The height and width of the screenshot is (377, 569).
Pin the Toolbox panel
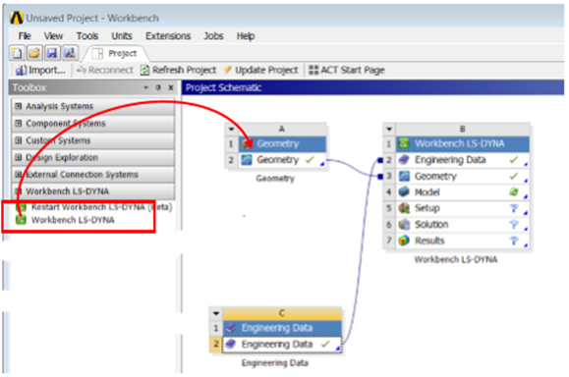pos(158,87)
